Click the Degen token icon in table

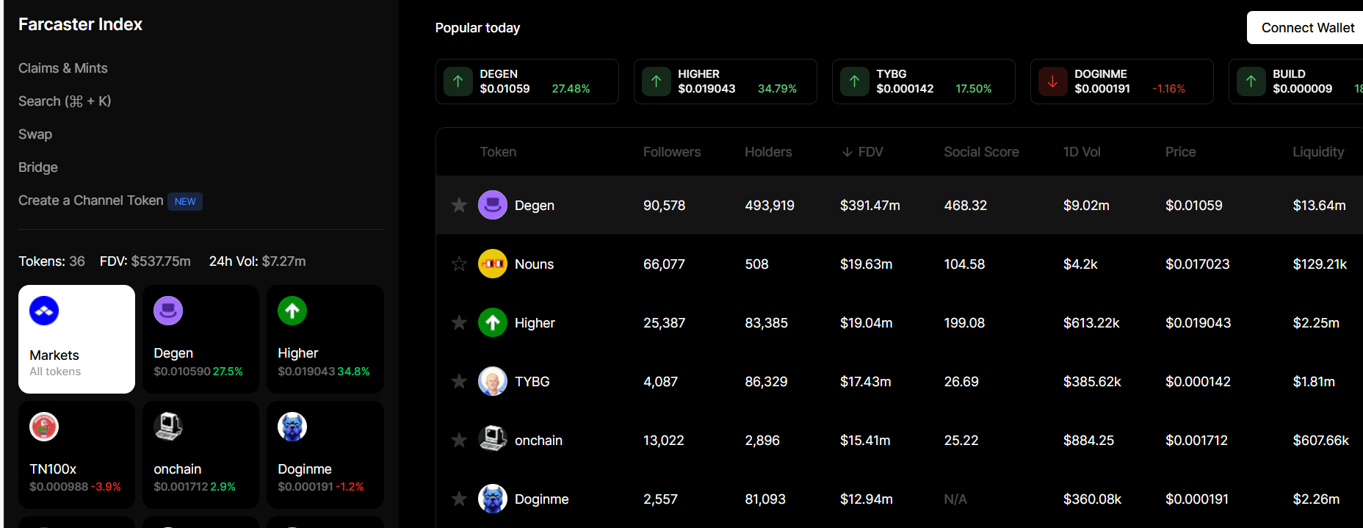(492, 205)
